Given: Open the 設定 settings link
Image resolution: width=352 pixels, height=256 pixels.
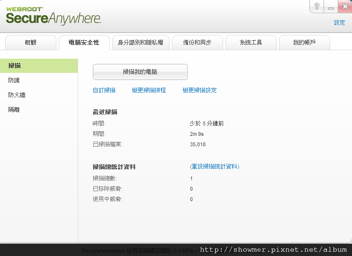Looking at the screenshot, I should pos(339,23).
